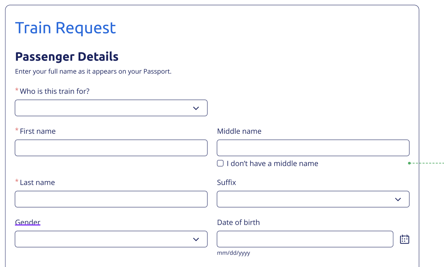Expand the "Who is this train for?" dropdown
The height and width of the screenshot is (267, 444).
(111, 108)
